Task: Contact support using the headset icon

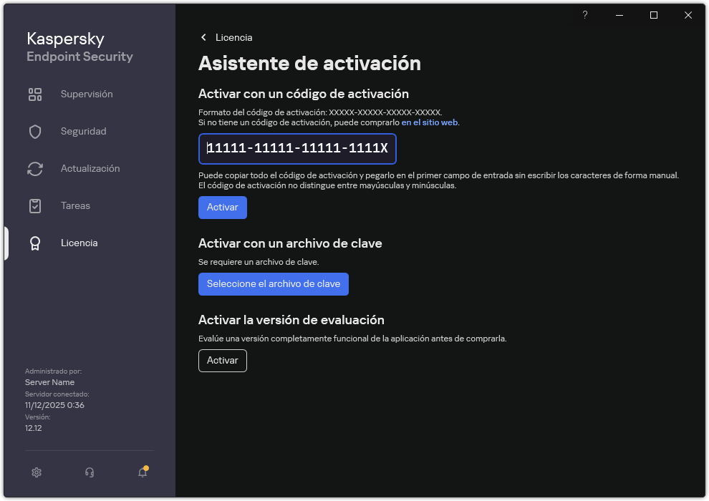Action: tap(89, 472)
